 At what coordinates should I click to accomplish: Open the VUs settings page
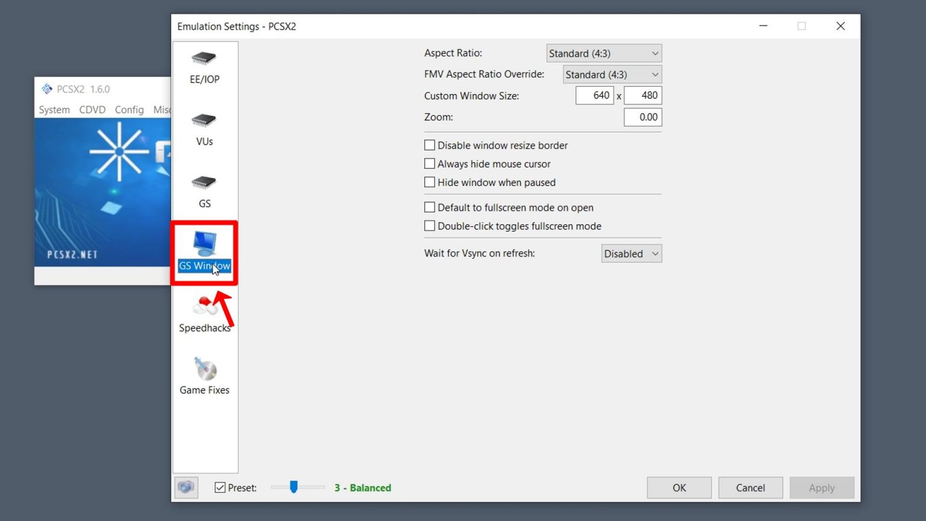pos(204,129)
